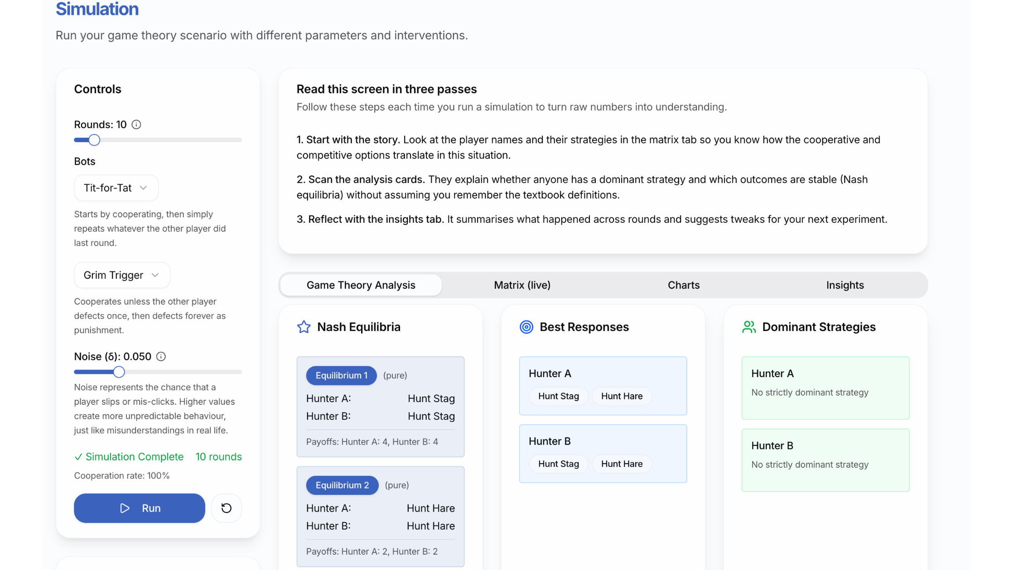Screen dimensions: 1014x570
Task: Select the Insights tab
Action: tap(845, 285)
